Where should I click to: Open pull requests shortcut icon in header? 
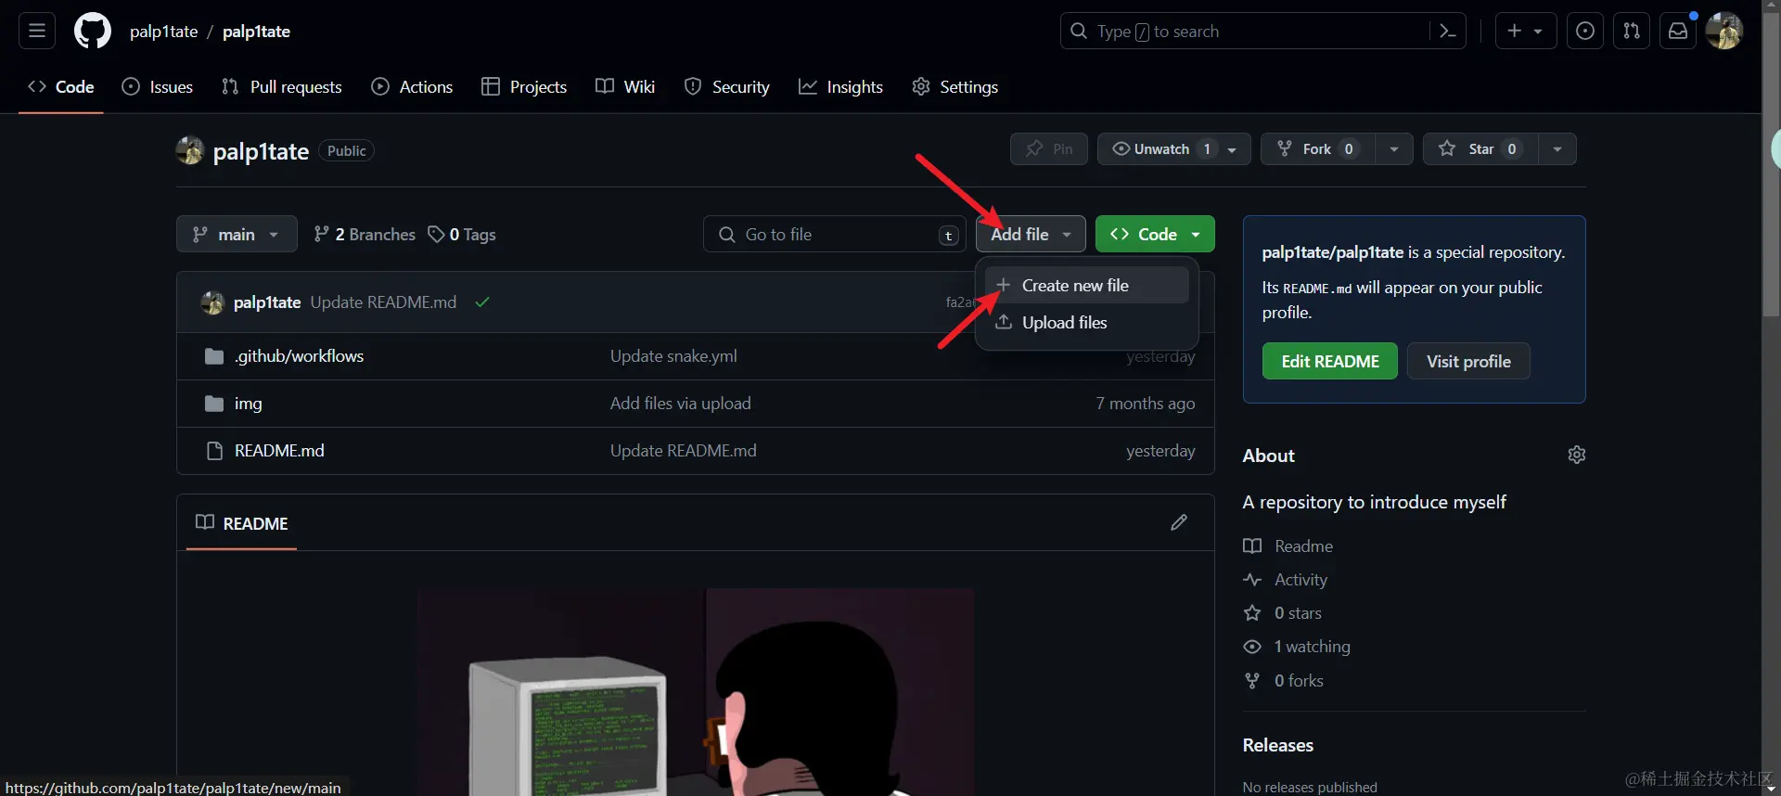pos(1632,31)
